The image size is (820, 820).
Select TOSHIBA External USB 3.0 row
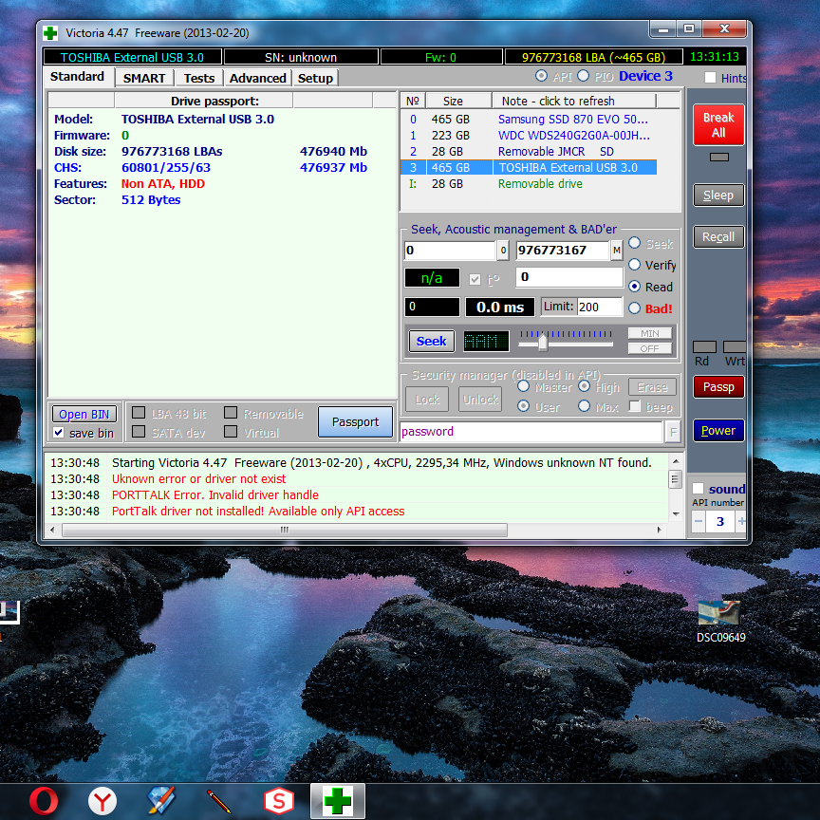pyautogui.click(x=529, y=167)
